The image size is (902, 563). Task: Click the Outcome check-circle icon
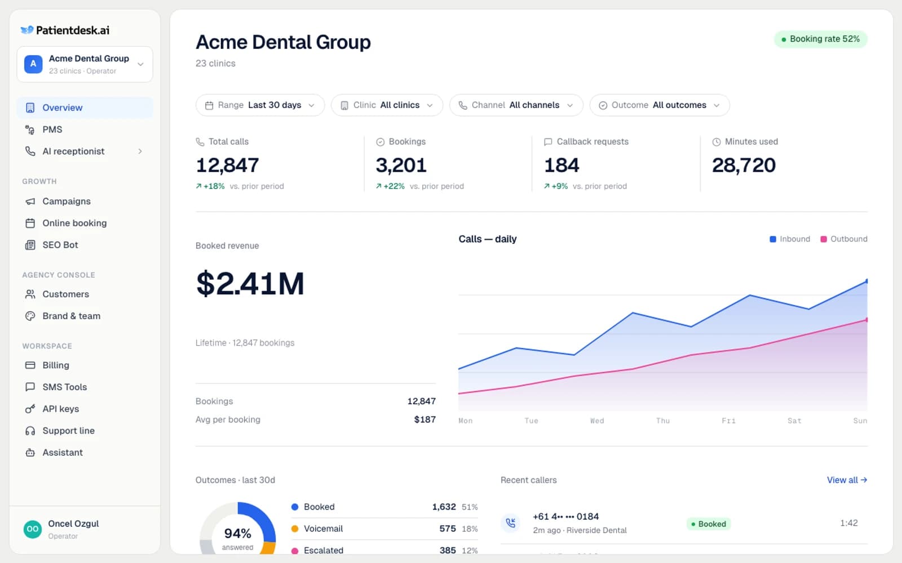pos(603,105)
